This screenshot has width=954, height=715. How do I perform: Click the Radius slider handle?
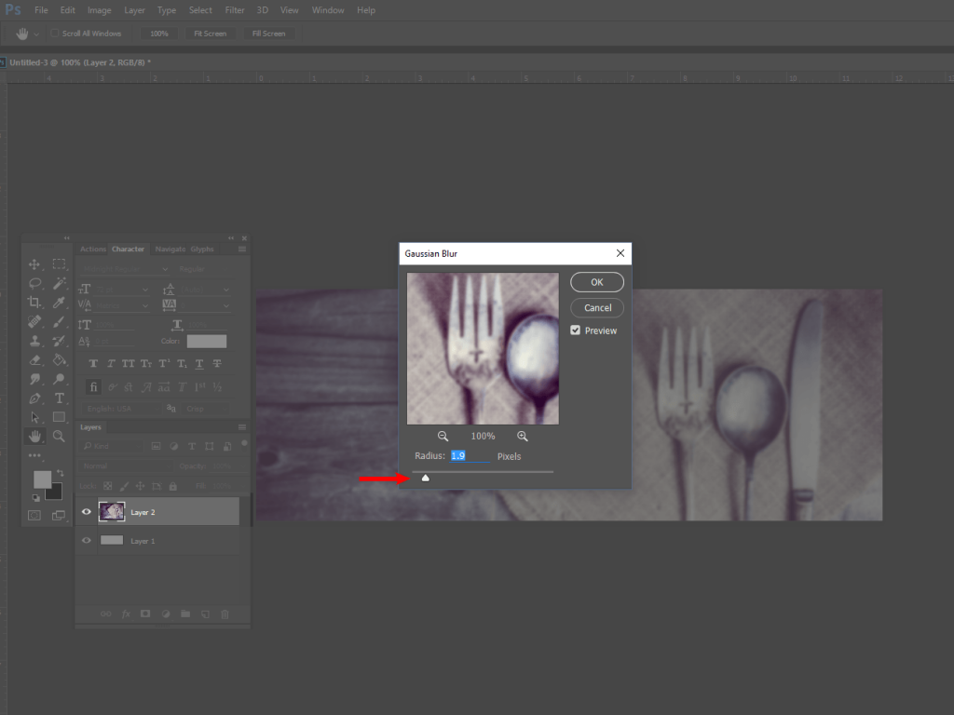[425, 478]
